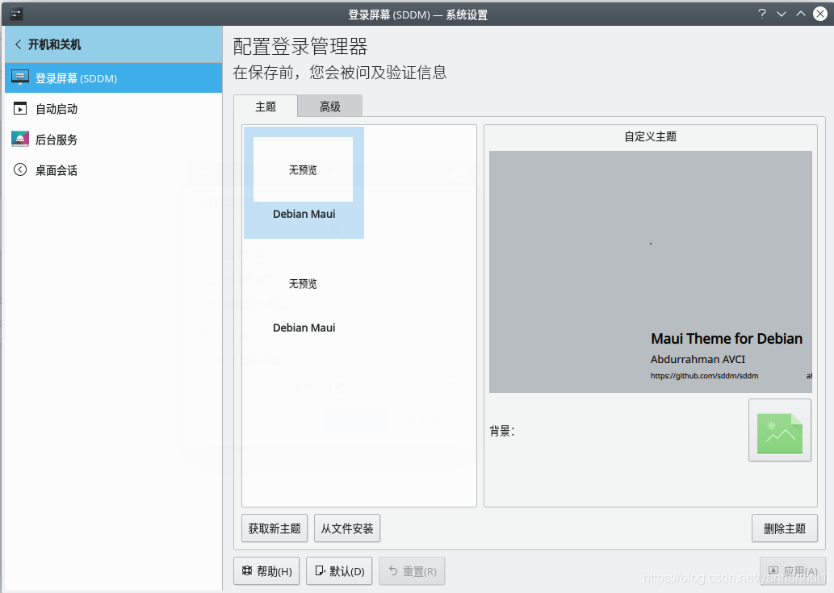This screenshot has height=593, width=834.
Task: Click the Abdurrahman AVCI author text
Action: coord(698,359)
